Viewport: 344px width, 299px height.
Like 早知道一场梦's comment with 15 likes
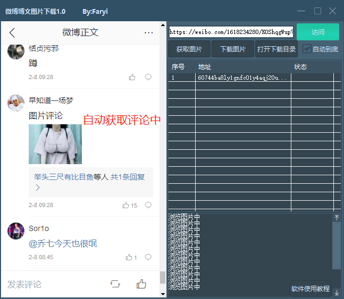[x=125, y=205]
